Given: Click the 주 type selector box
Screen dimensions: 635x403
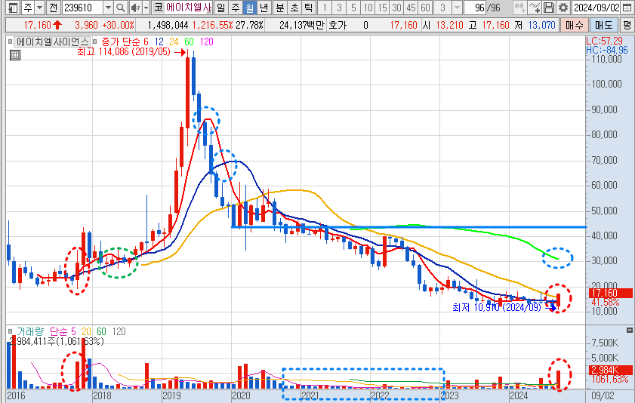Looking at the screenshot, I should pos(28,8).
